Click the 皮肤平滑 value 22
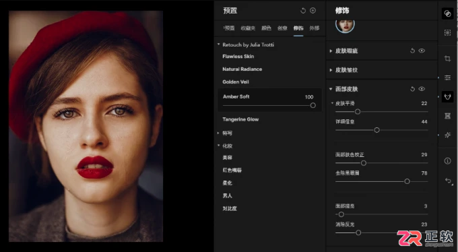 tap(424, 104)
